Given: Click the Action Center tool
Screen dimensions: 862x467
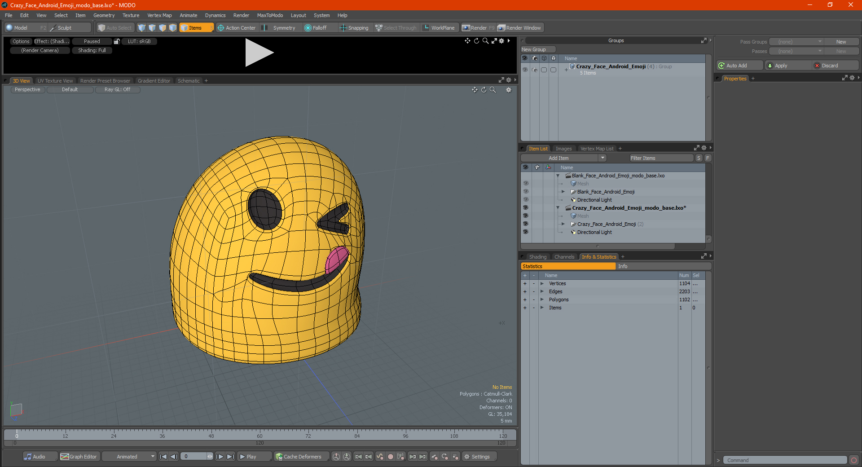Looking at the screenshot, I should pos(237,28).
